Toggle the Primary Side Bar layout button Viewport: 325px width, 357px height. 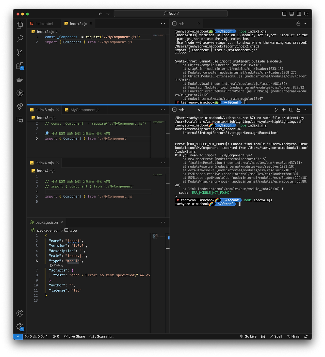point(284,14)
